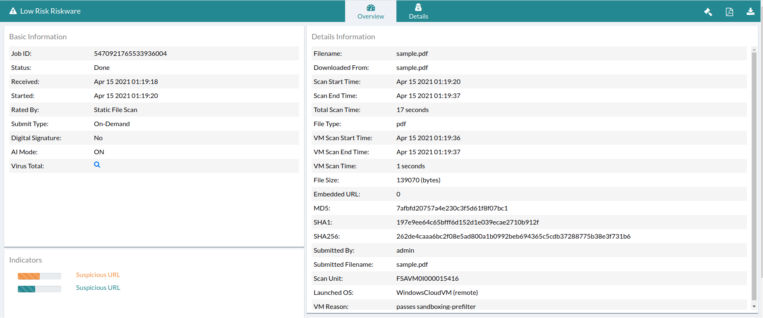Click the teal Suspicious URL link
The image size is (763, 318).
click(98, 288)
